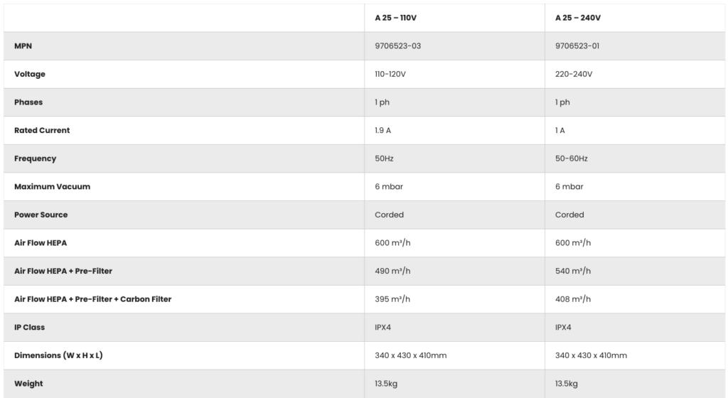Click the Weight row label
Viewport: 728px width, 398px height.
coord(28,384)
